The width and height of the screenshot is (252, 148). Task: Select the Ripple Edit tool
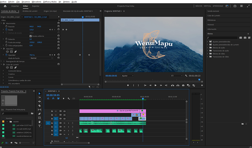pos(40,101)
